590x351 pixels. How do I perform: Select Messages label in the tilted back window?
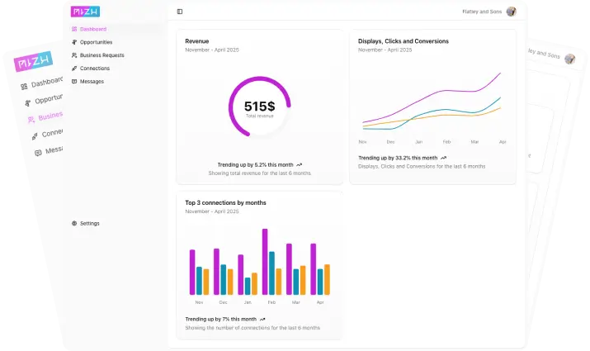point(54,150)
